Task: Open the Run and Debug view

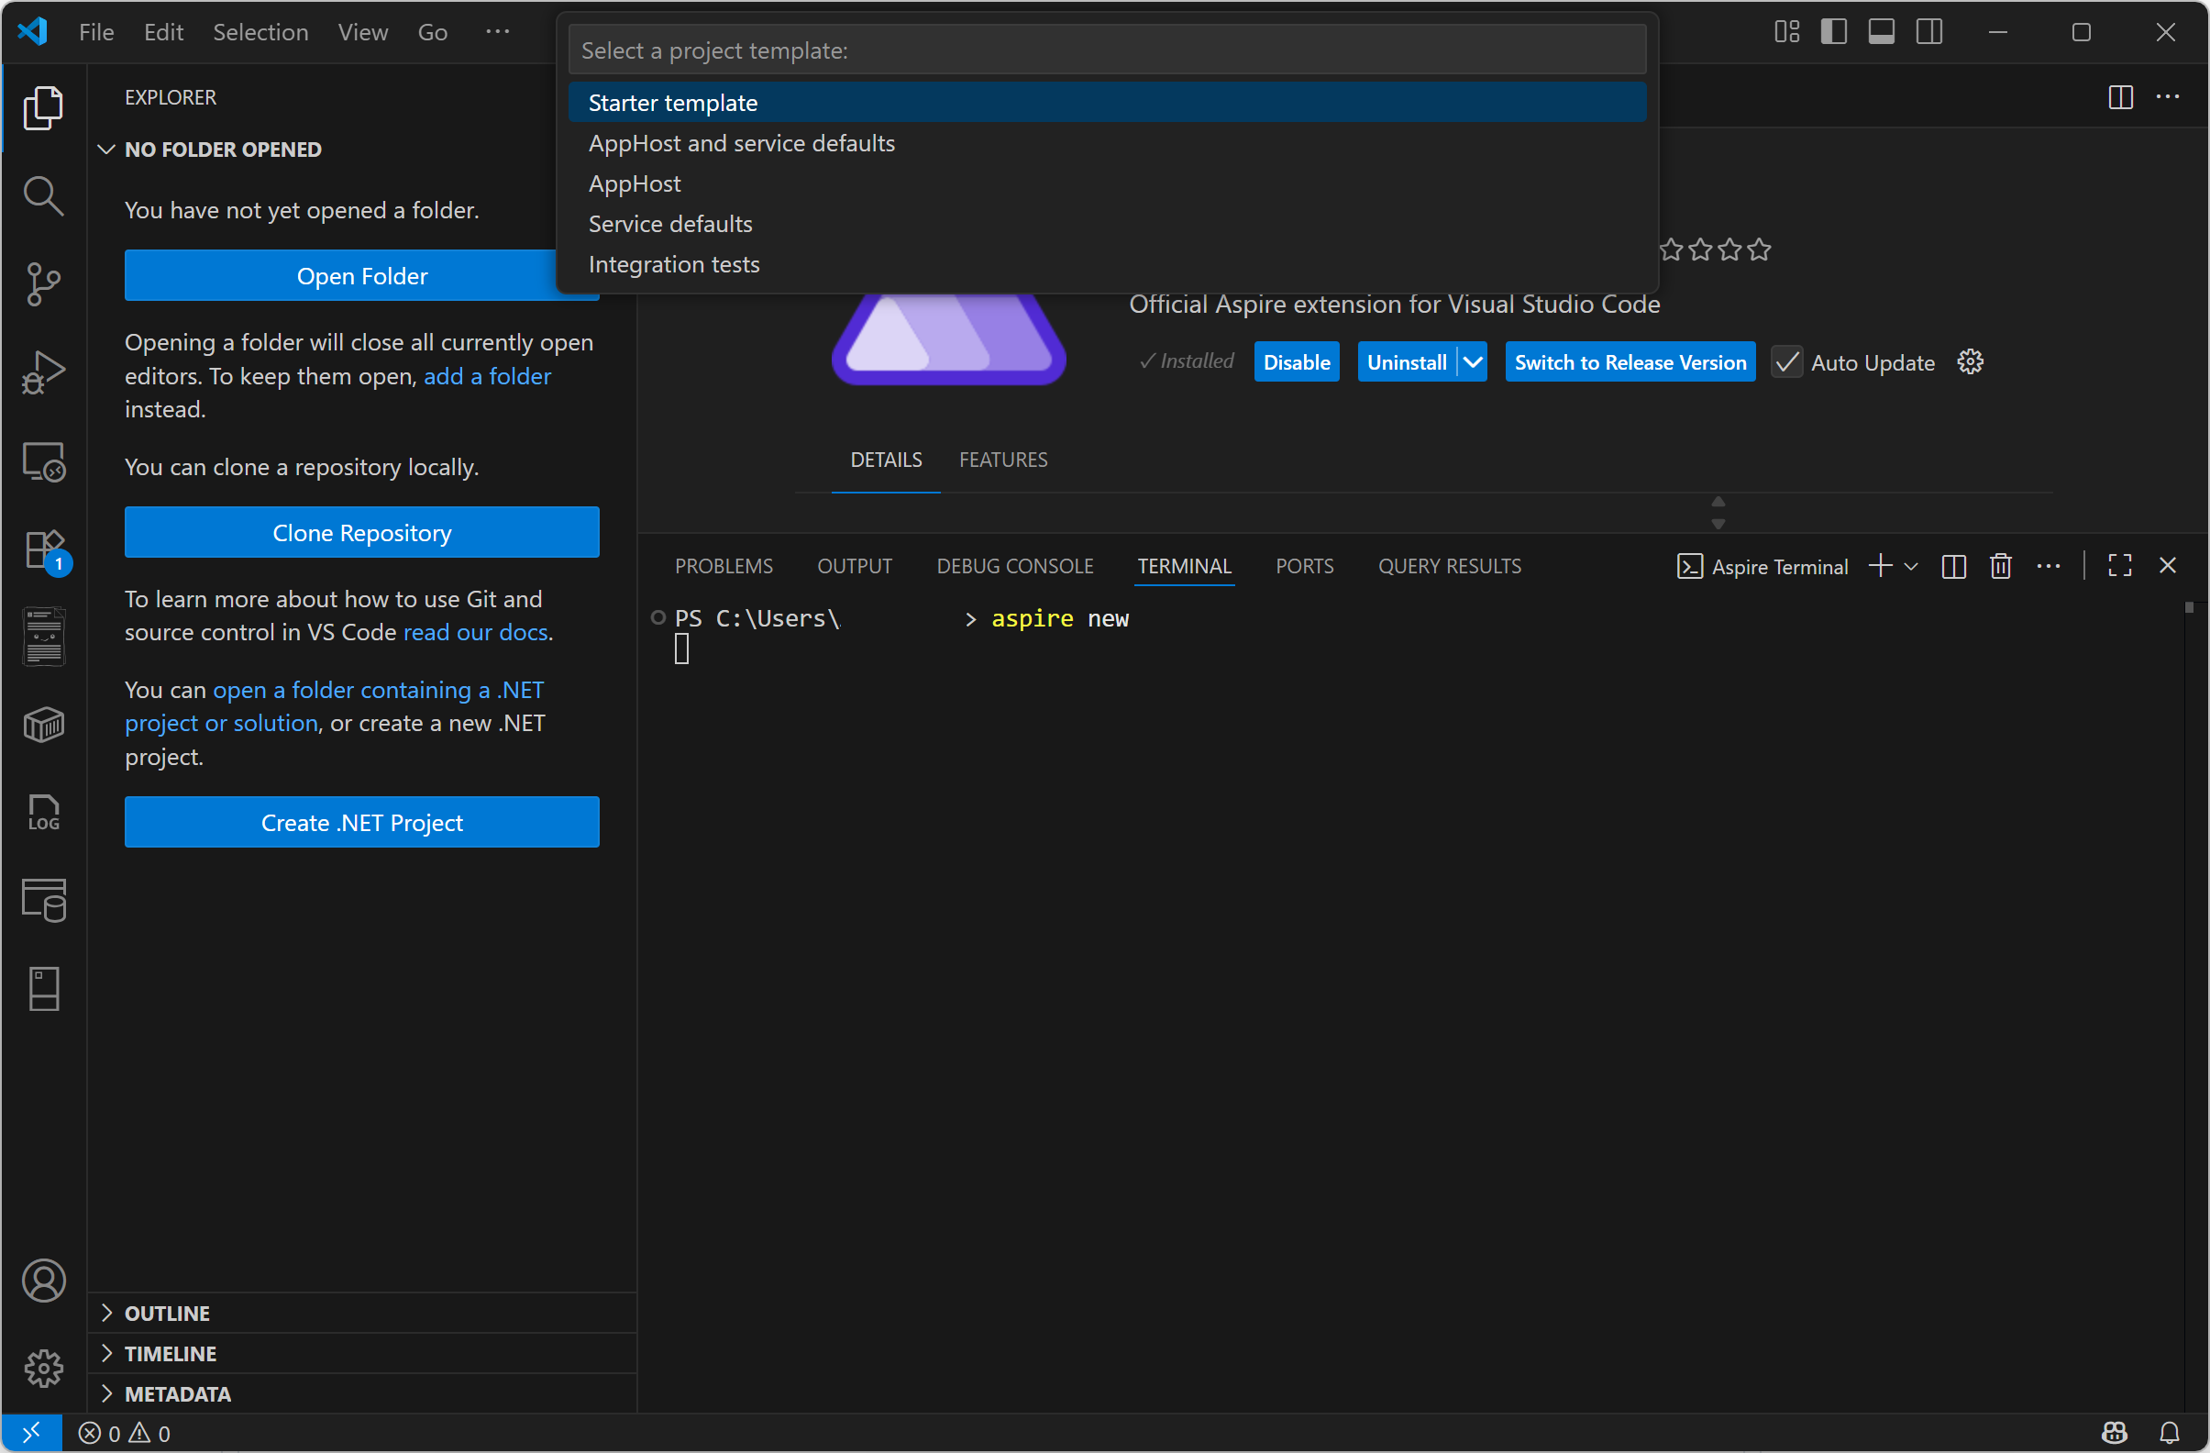Action: point(43,372)
